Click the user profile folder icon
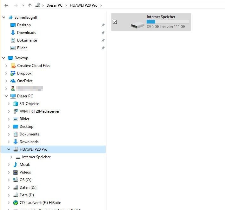This screenshot has width=225, height=210. coord(13,89)
